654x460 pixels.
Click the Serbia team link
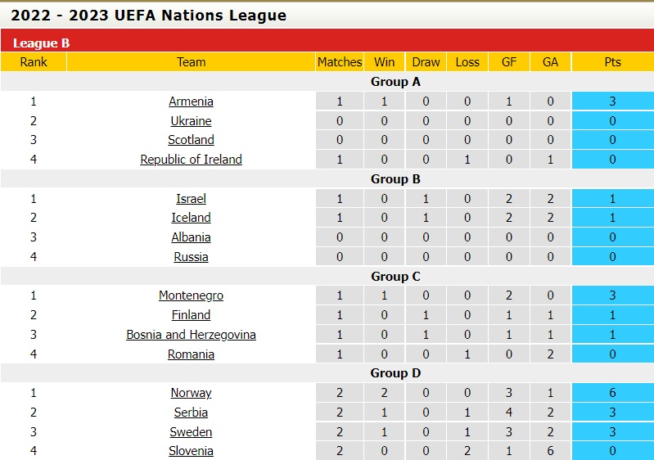[191, 413]
